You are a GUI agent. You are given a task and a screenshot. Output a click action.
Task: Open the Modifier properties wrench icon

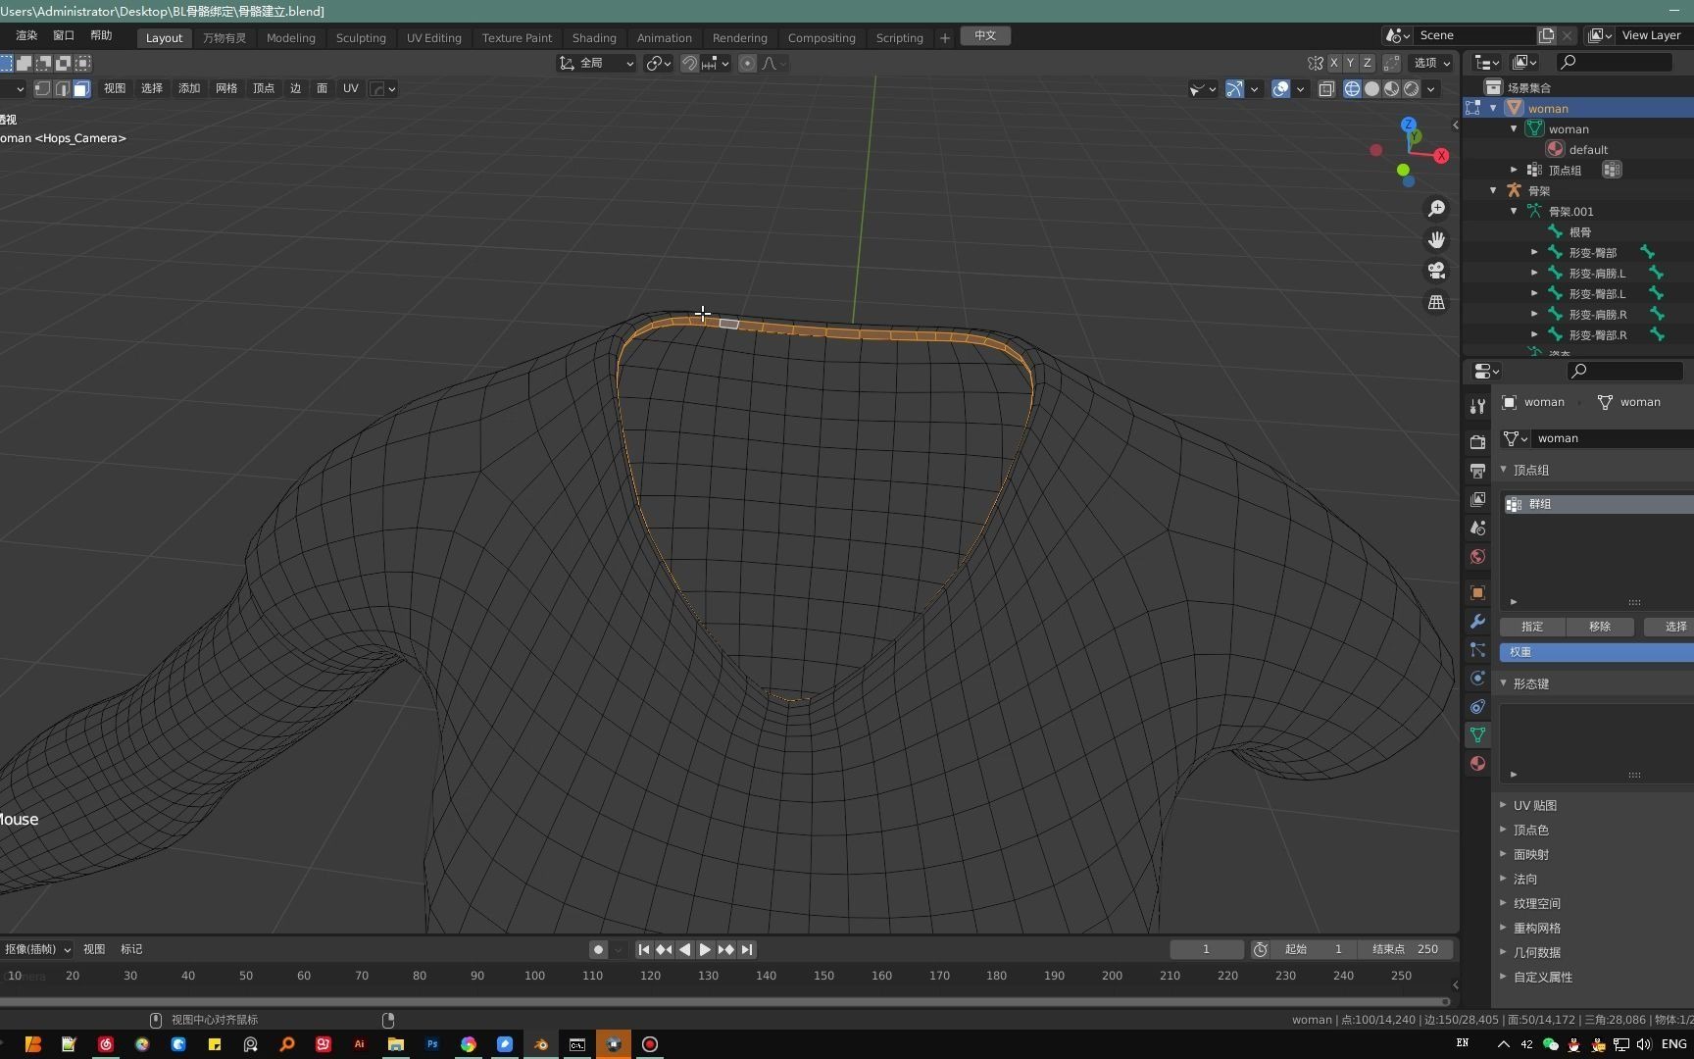(x=1477, y=621)
